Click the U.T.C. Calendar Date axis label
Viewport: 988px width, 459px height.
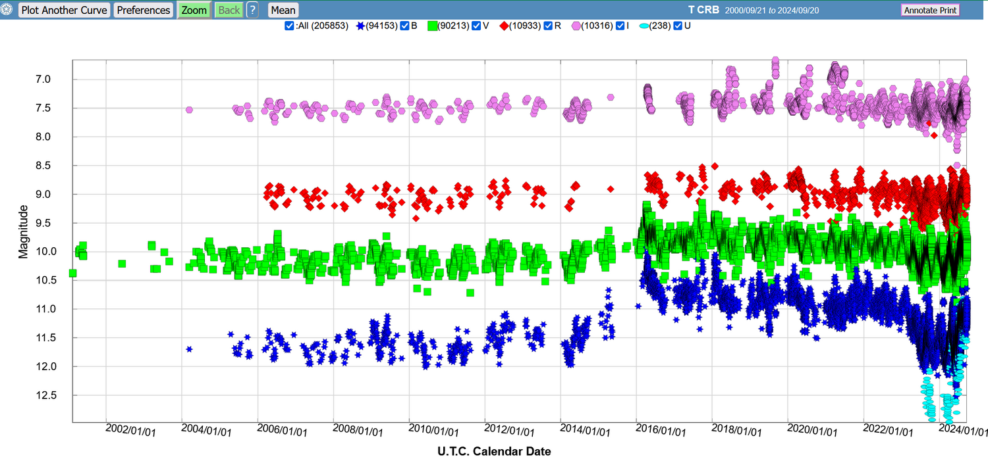[x=494, y=451]
